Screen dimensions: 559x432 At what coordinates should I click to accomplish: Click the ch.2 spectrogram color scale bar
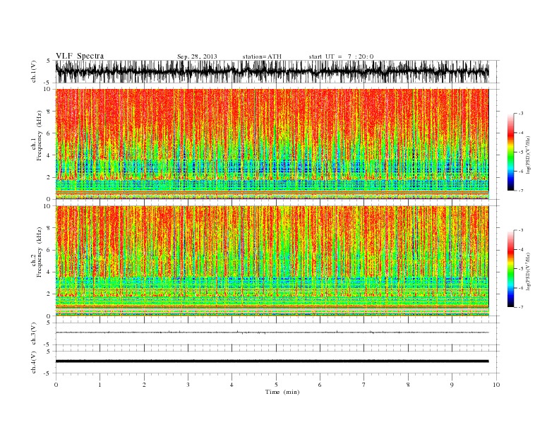point(511,269)
